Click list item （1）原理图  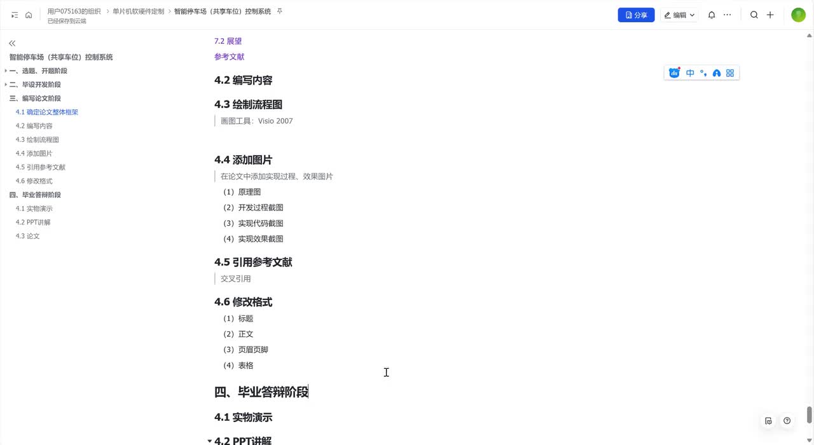click(x=241, y=193)
